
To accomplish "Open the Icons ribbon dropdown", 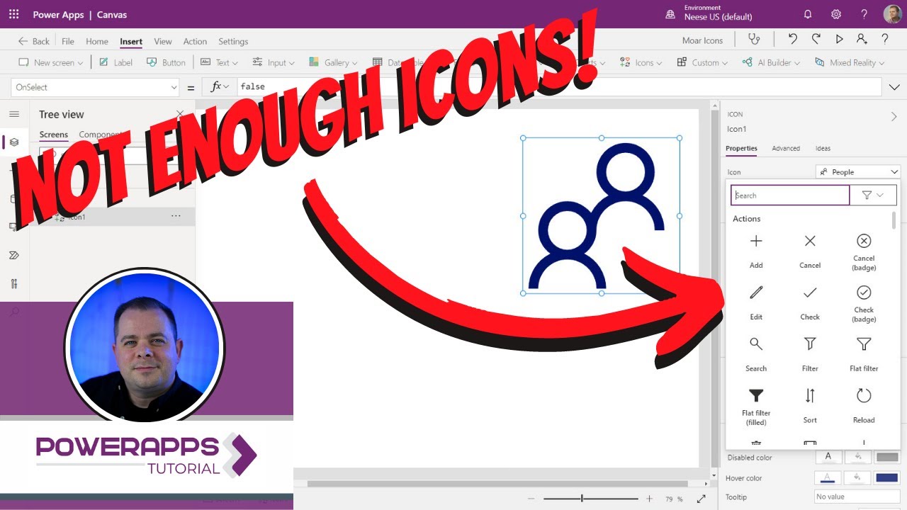I will pyautogui.click(x=641, y=62).
